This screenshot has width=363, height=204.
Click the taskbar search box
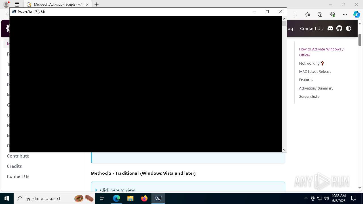coord(55,198)
